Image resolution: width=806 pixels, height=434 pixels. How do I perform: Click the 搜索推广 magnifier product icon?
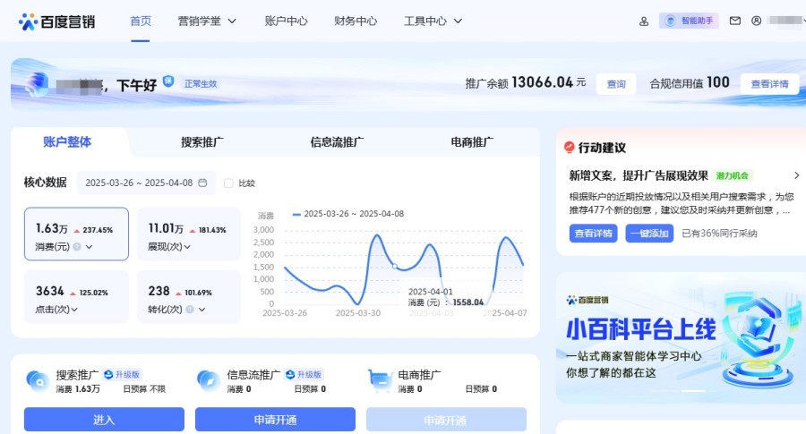coord(37,380)
